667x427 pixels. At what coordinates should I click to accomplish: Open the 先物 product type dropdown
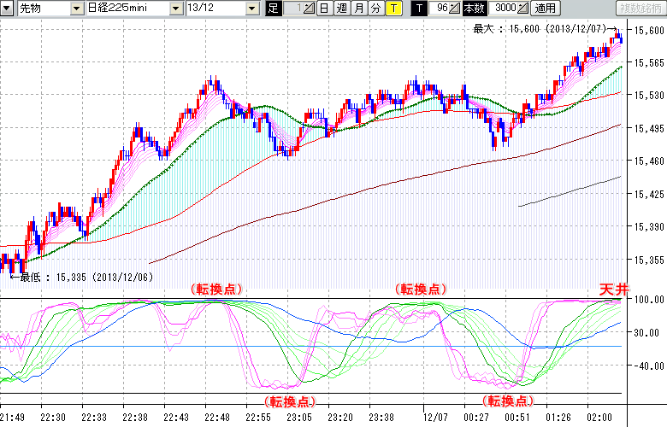(x=77, y=8)
